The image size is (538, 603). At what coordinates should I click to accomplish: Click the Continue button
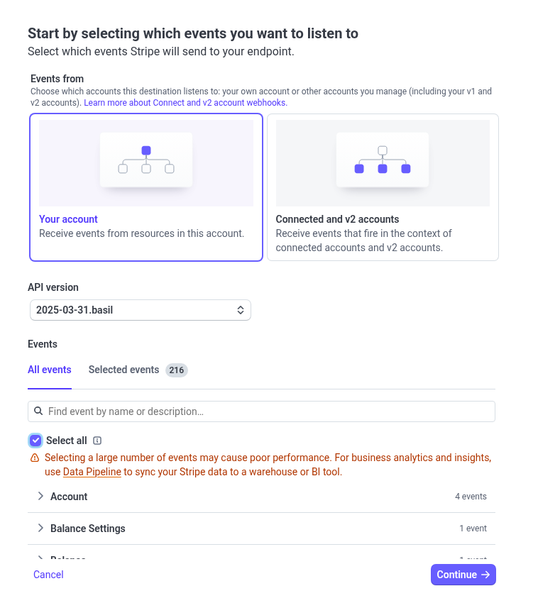tap(463, 575)
